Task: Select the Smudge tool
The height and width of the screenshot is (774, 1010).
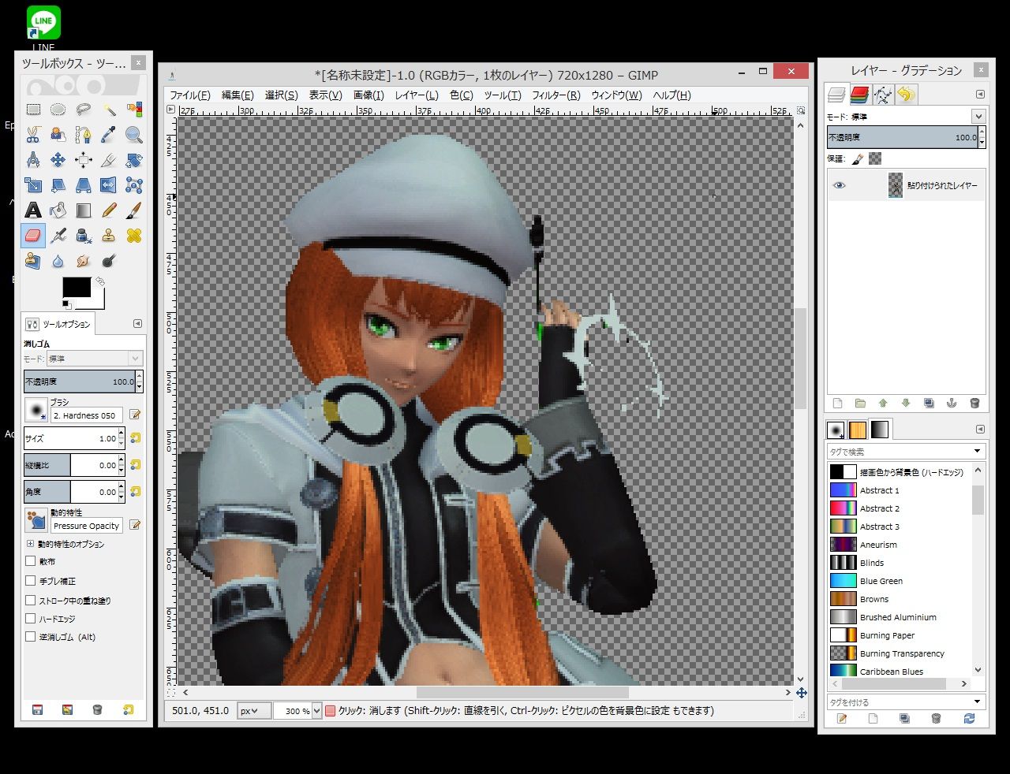Action: [x=84, y=261]
